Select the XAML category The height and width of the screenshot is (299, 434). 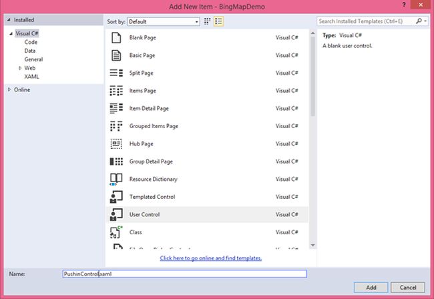coord(31,77)
